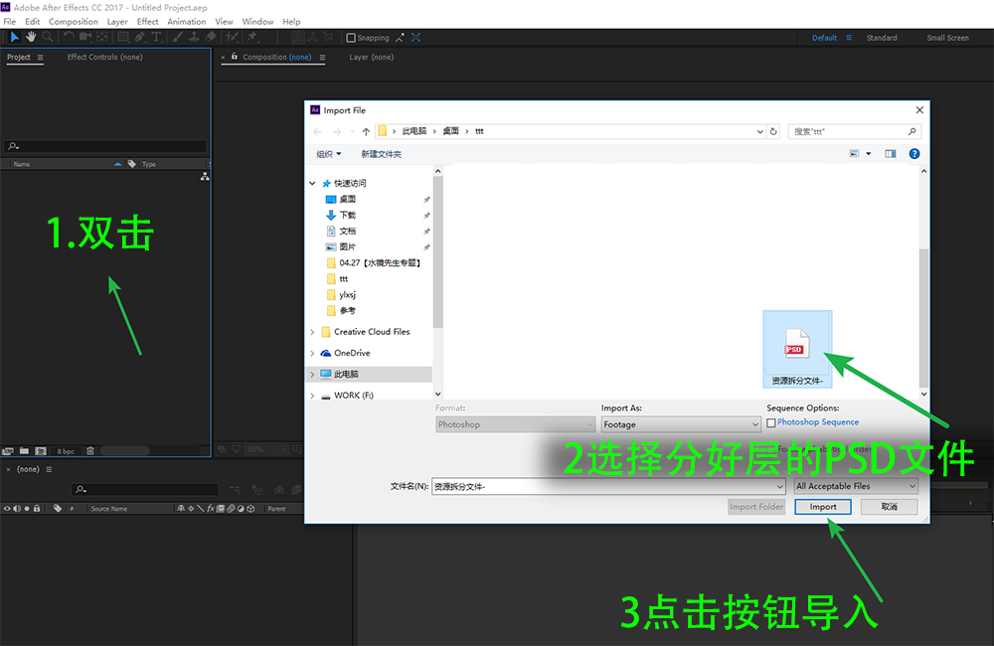Click the Interpret Footage icon in Project panel
Viewport: 994px width, 646px height.
pos(8,451)
